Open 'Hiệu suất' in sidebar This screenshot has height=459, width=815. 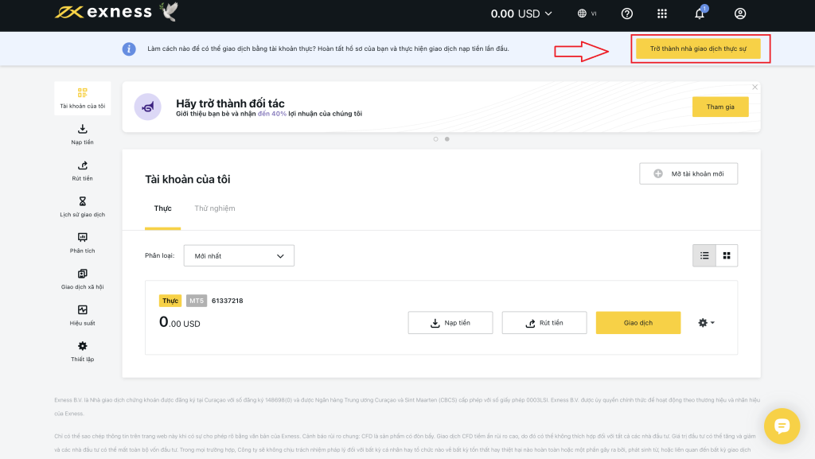(83, 316)
